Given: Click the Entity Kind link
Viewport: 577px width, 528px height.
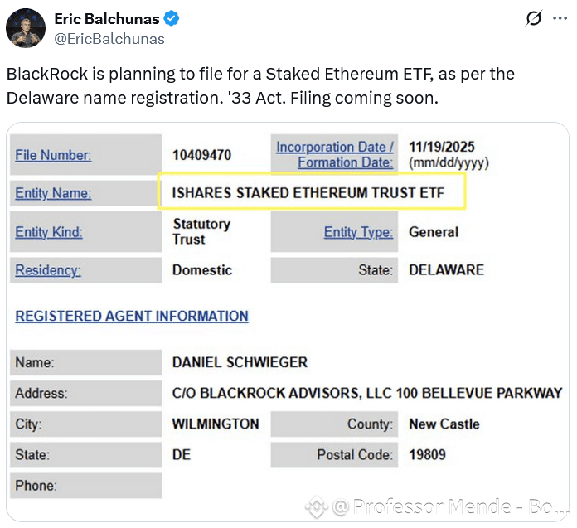Looking at the screenshot, I should [49, 232].
